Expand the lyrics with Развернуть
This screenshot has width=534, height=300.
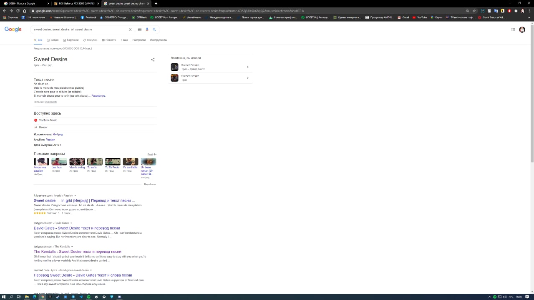(98, 96)
